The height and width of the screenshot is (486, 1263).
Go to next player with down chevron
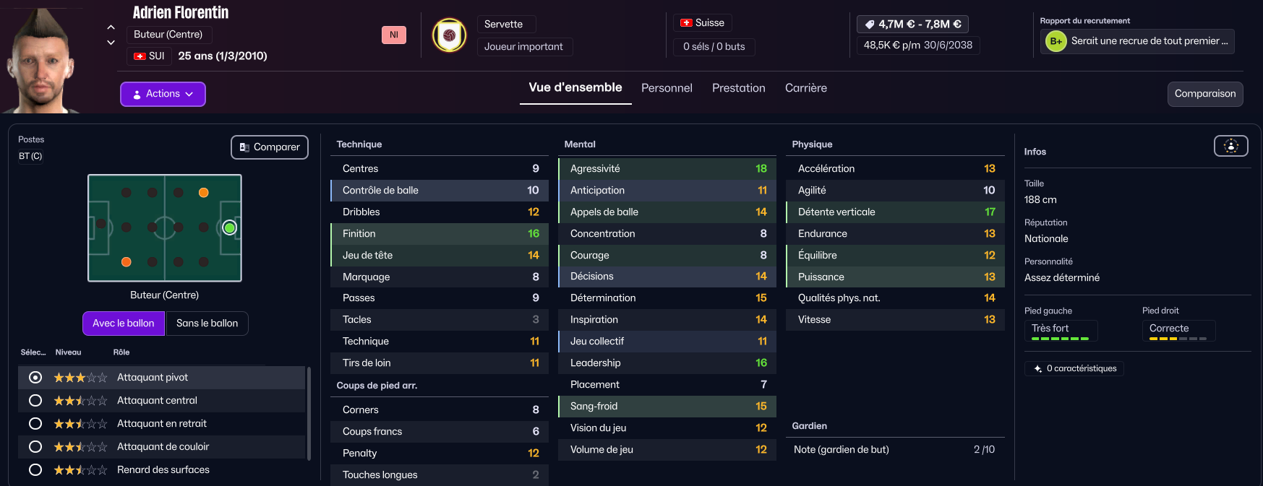111,43
